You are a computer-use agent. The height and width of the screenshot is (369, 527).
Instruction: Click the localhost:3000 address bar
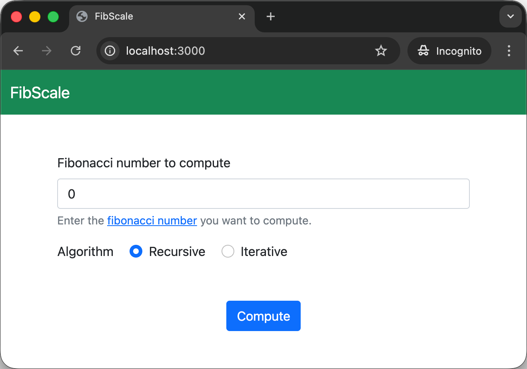[x=240, y=51]
